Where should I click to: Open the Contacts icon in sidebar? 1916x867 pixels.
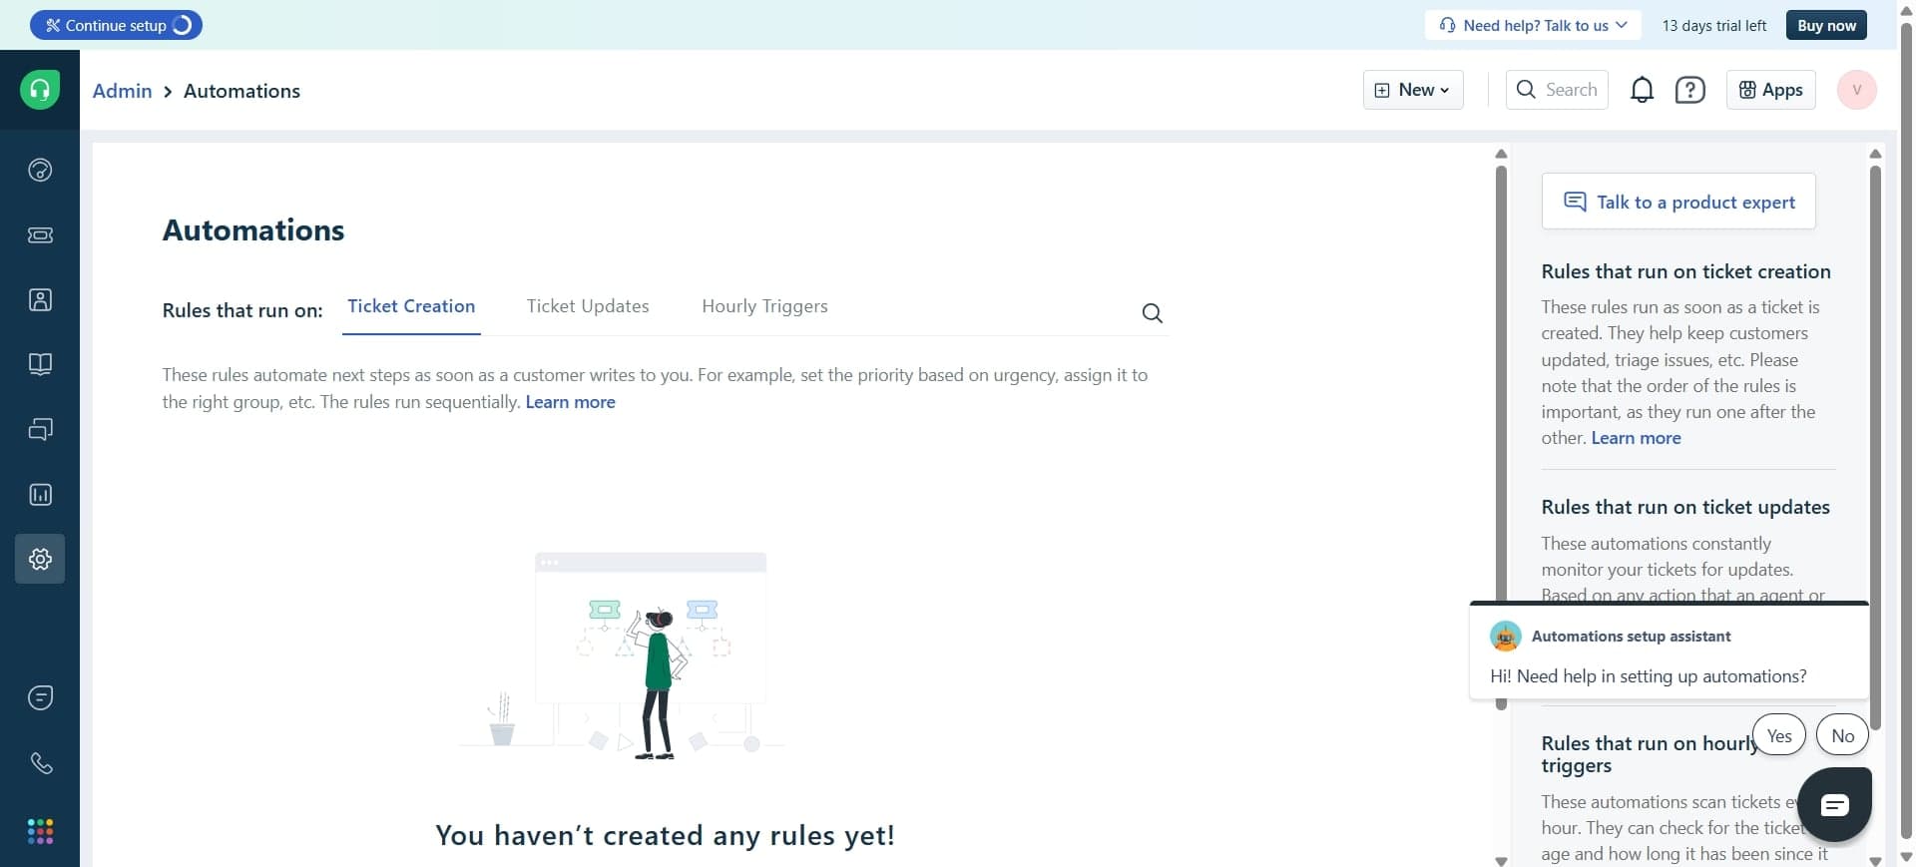pyautogui.click(x=40, y=300)
